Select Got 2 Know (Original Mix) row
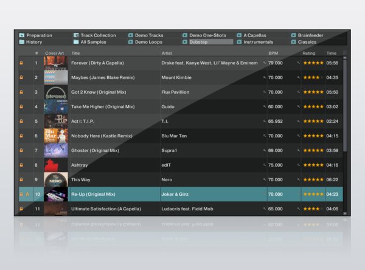Screen dimensions: 365x270 pos(181,92)
